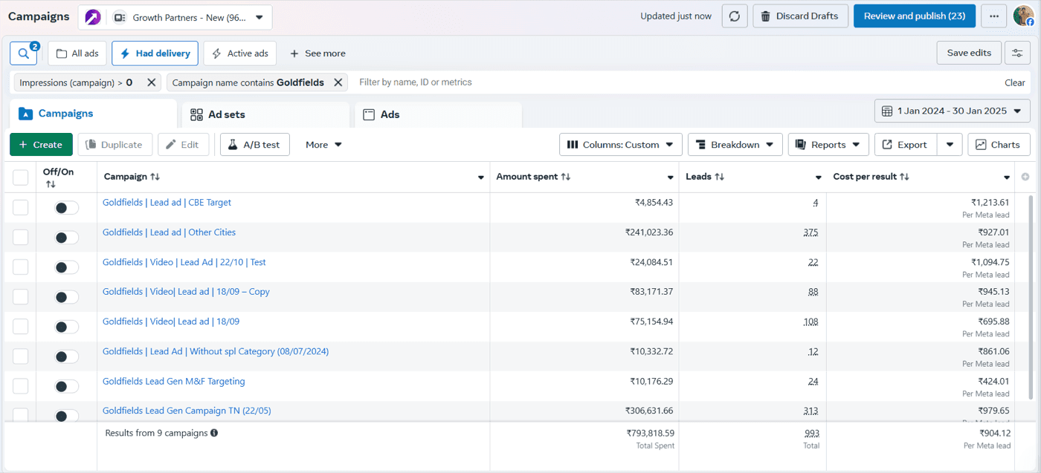Image resolution: width=1041 pixels, height=473 pixels.
Task: Open Amount spent column header dropdown arrow
Action: pyautogui.click(x=670, y=177)
